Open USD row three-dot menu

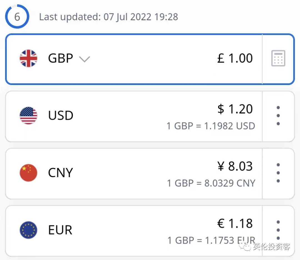[x=278, y=116]
